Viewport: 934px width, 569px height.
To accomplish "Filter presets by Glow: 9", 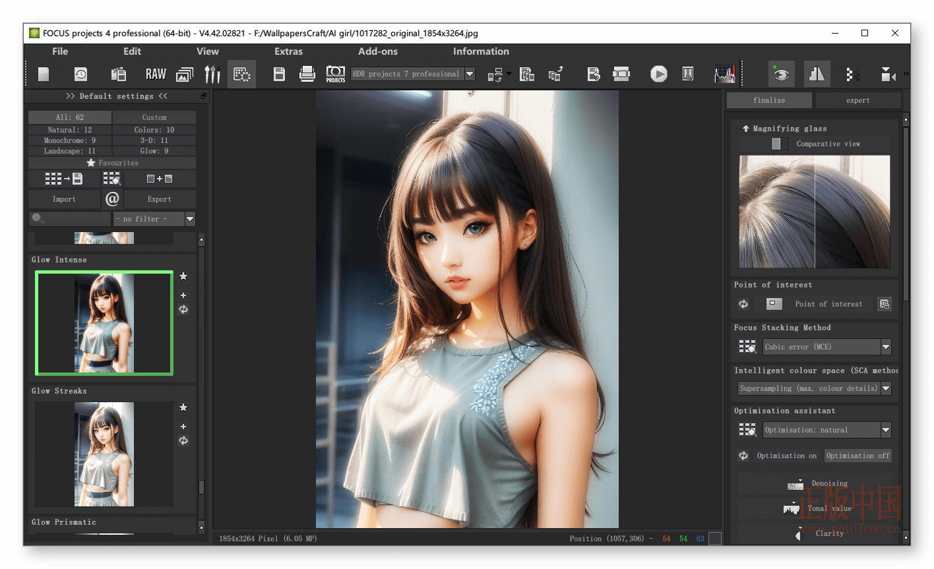I will pos(154,151).
